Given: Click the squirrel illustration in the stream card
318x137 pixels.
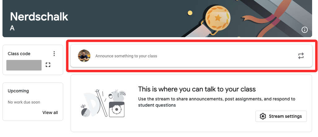Looking at the screenshot, I should [118, 96].
